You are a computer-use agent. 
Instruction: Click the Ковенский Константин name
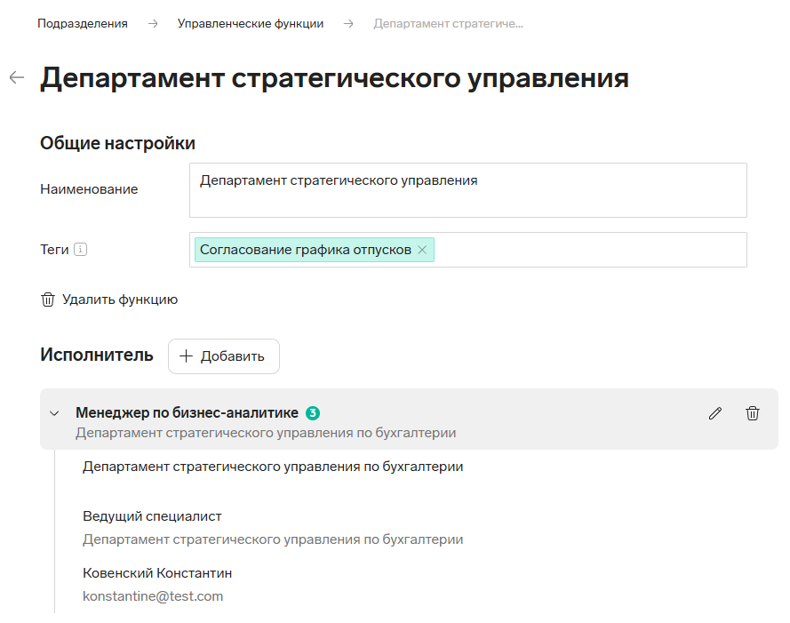pos(157,573)
